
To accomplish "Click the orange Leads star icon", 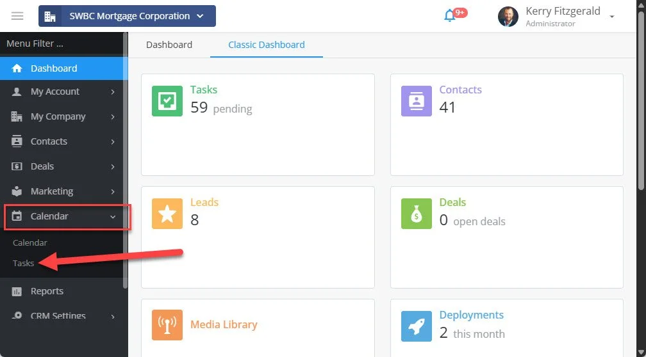I will [167, 214].
